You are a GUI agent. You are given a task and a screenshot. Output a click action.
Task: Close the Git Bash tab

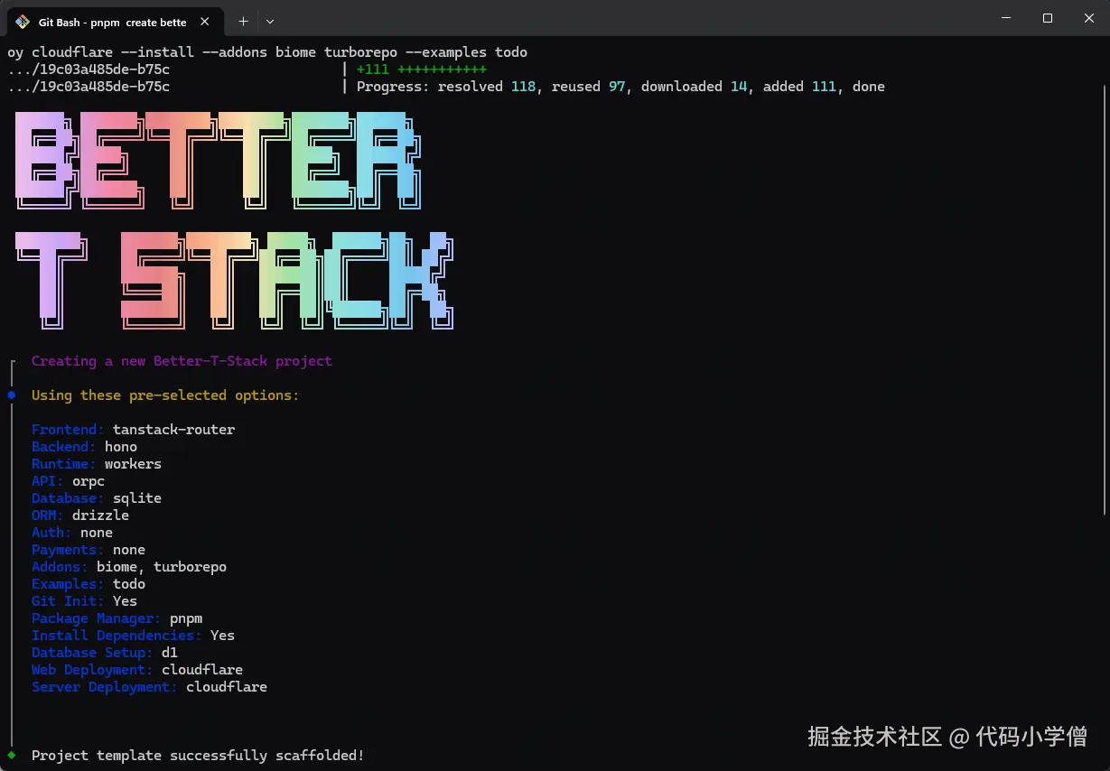[205, 21]
